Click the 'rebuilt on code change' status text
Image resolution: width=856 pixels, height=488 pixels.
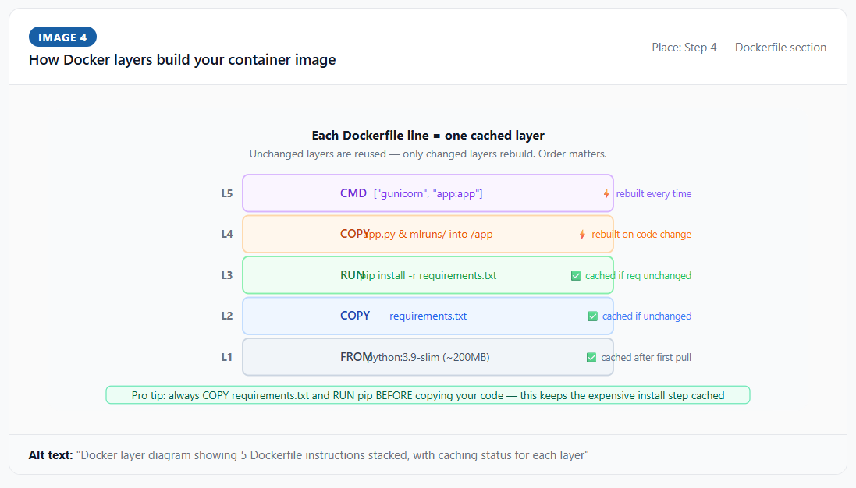[x=641, y=235]
